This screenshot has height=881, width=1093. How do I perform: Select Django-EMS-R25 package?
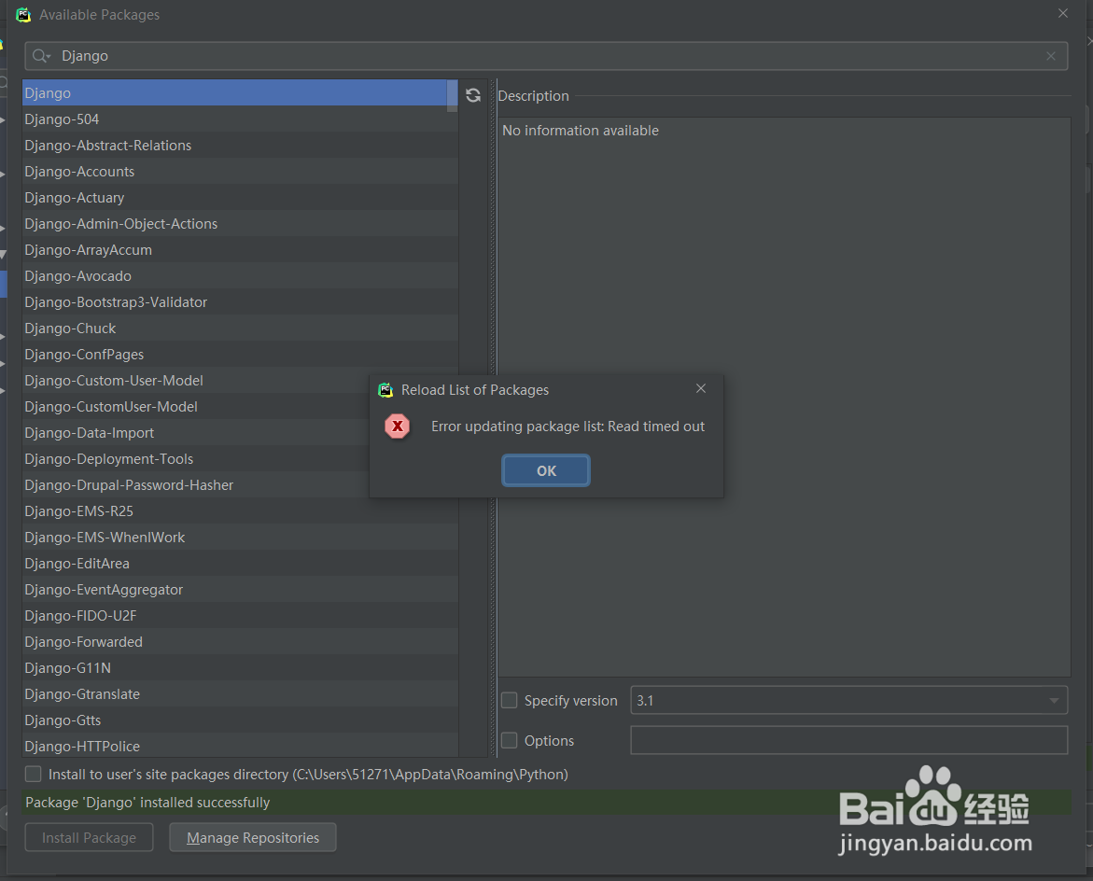(x=240, y=510)
